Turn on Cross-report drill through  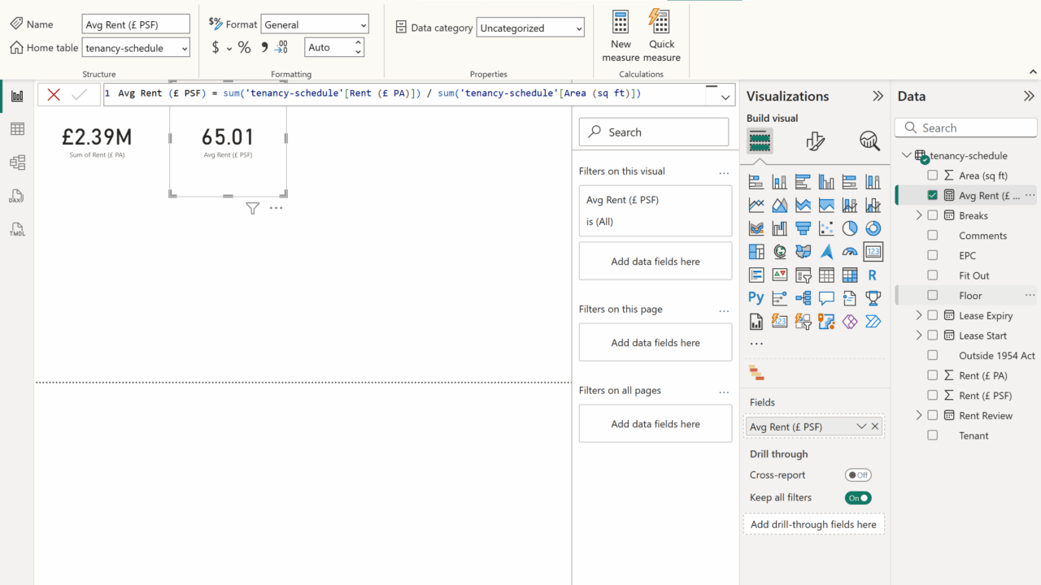click(x=857, y=475)
